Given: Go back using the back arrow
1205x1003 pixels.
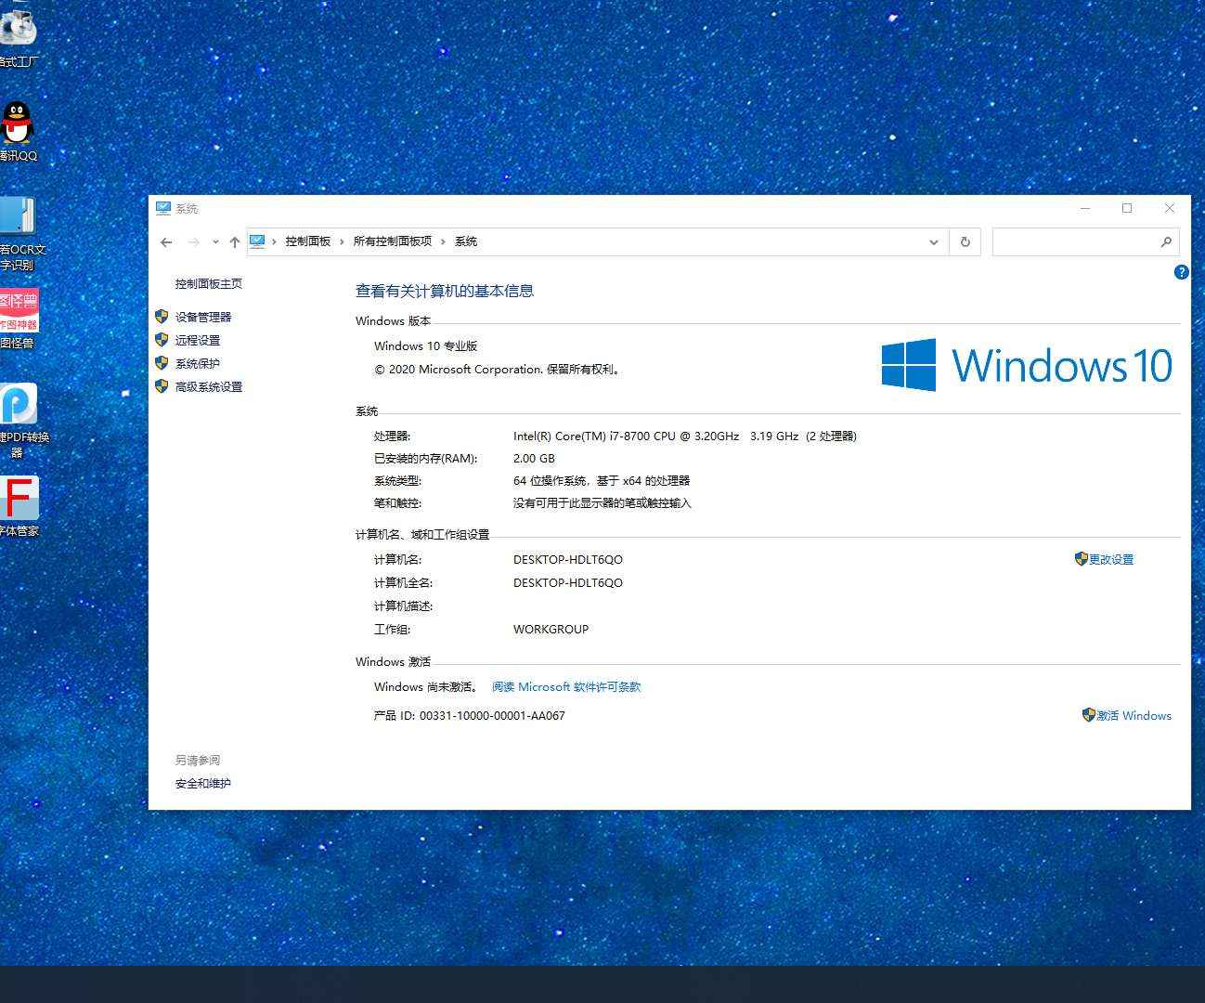Looking at the screenshot, I should (166, 241).
